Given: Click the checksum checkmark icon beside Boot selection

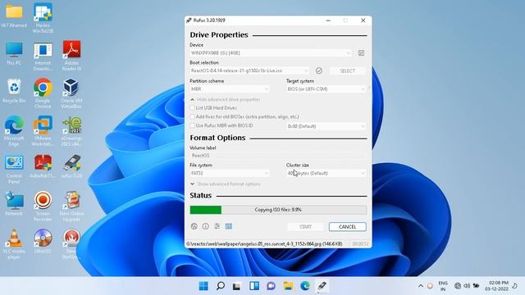Looking at the screenshot, I should pyautogui.click(x=319, y=70).
